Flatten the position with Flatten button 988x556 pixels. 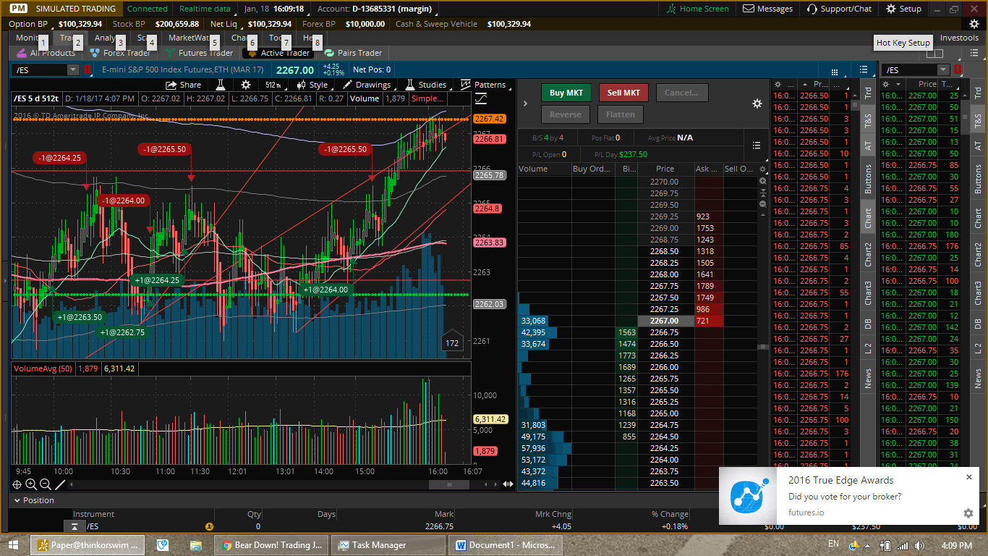tap(621, 114)
